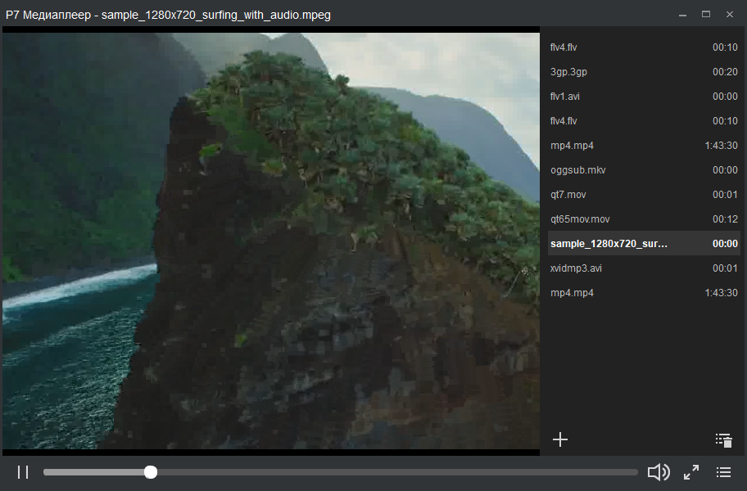Click the seek bar handle
Image resolution: width=747 pixels, height=491 pixels.
151,472
